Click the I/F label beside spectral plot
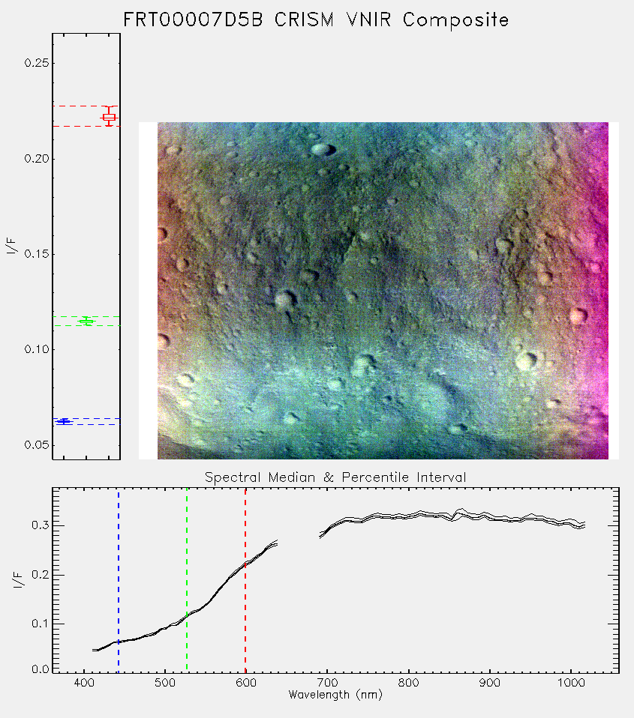This screenshot has width=634, height=718. tap(17, 580)
